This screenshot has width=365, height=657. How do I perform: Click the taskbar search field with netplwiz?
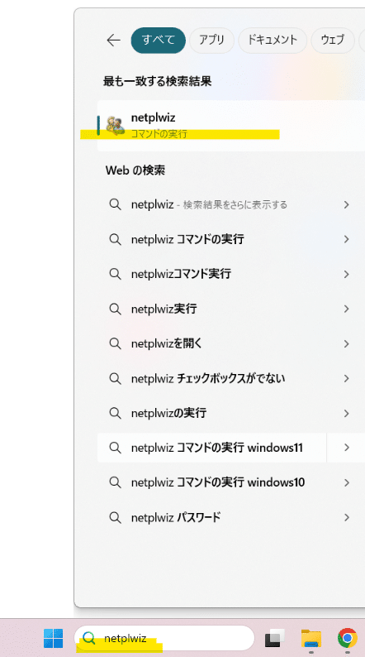tap(164, 638)
